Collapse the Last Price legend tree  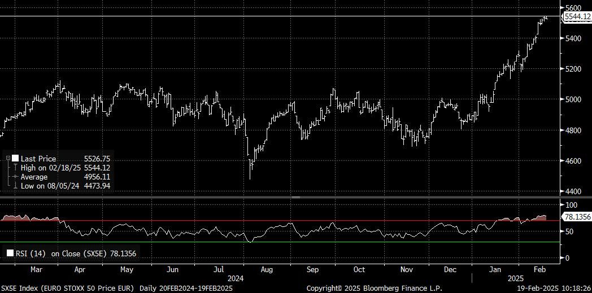(8, 159)
